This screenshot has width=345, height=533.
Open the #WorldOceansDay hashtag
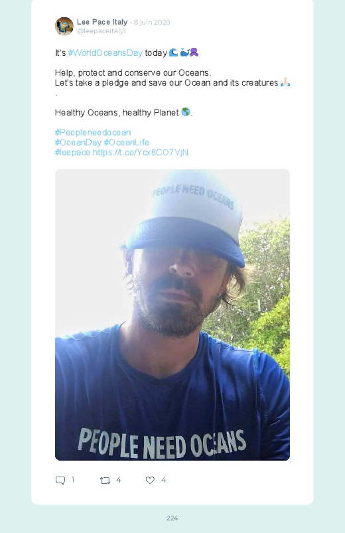click(105, 52)
